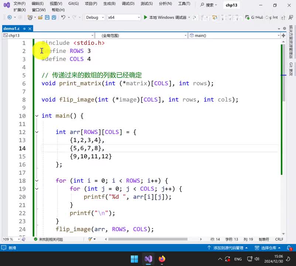Open the 窗口(W) menu
Screen dimensions: 296x266
point(39,10)
